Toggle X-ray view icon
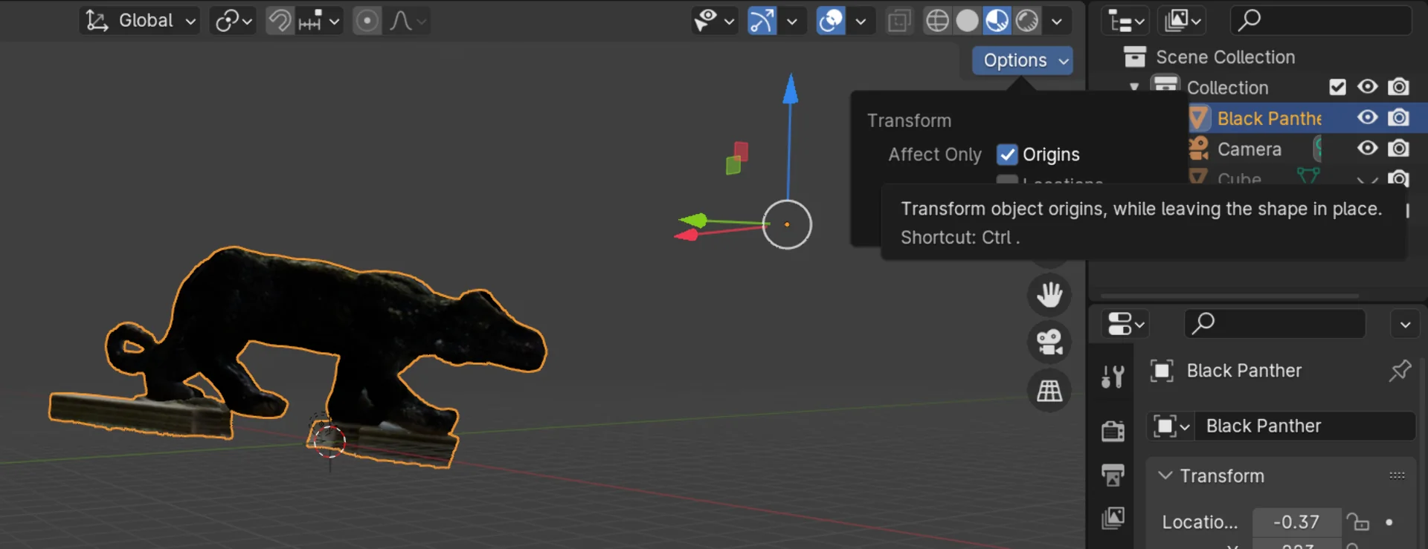The image size is (1428, 549). [x=899, y=21]
